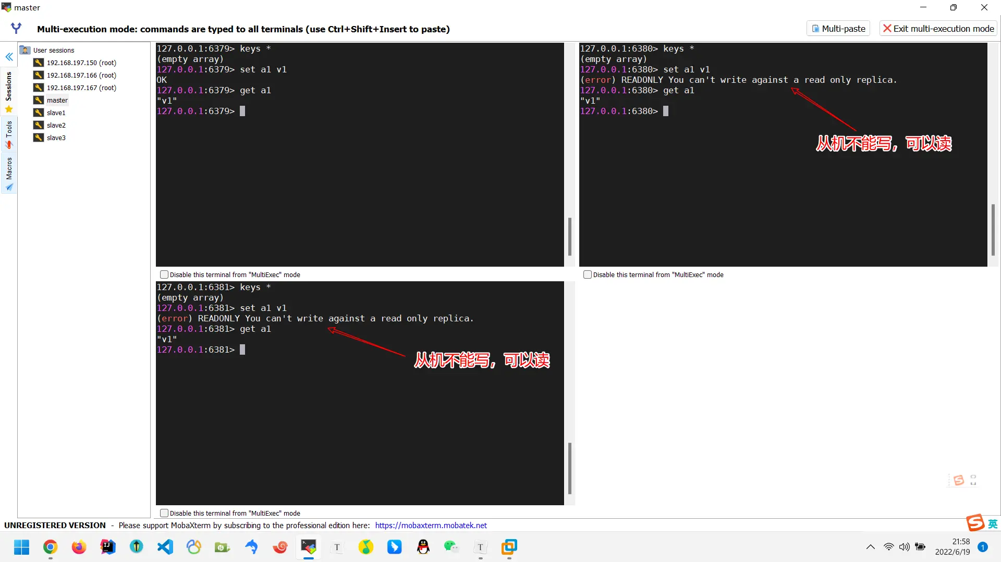Collapse the sidebar with double-chevron icon
The height and width of the screenshot is (562, 1001).
9,57
